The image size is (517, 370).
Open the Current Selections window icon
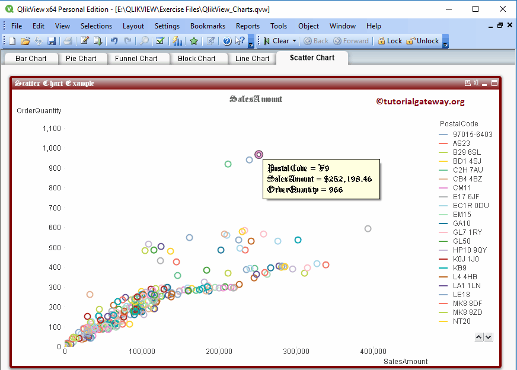159,41
